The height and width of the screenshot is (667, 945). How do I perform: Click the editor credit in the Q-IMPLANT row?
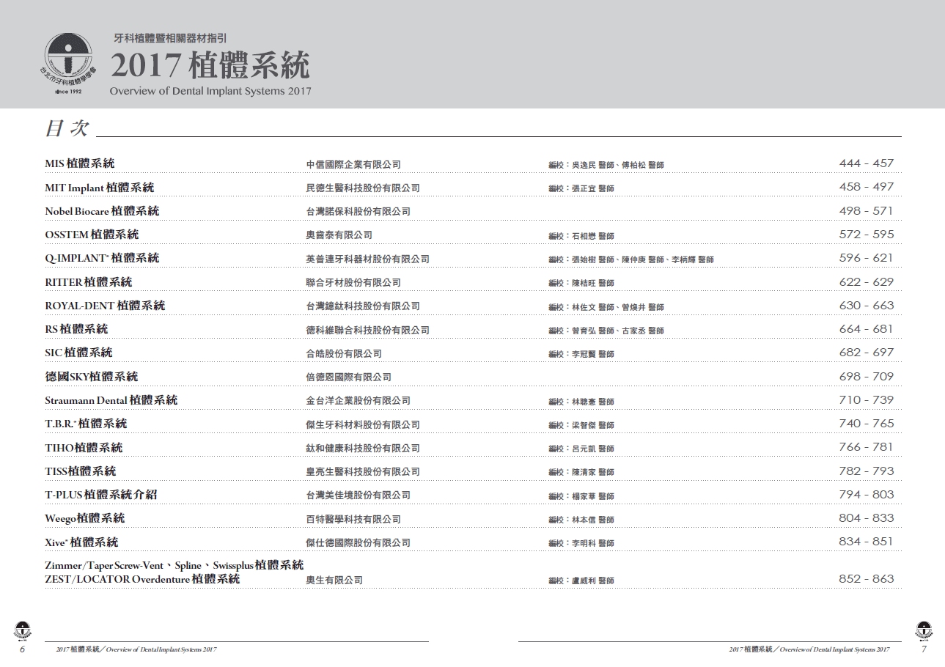tap(631, 260)
